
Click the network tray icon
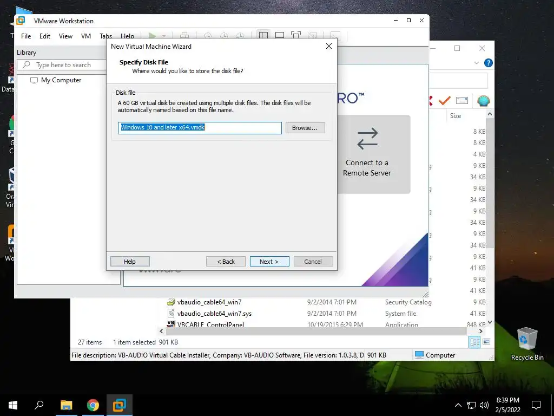coord(471,405)
